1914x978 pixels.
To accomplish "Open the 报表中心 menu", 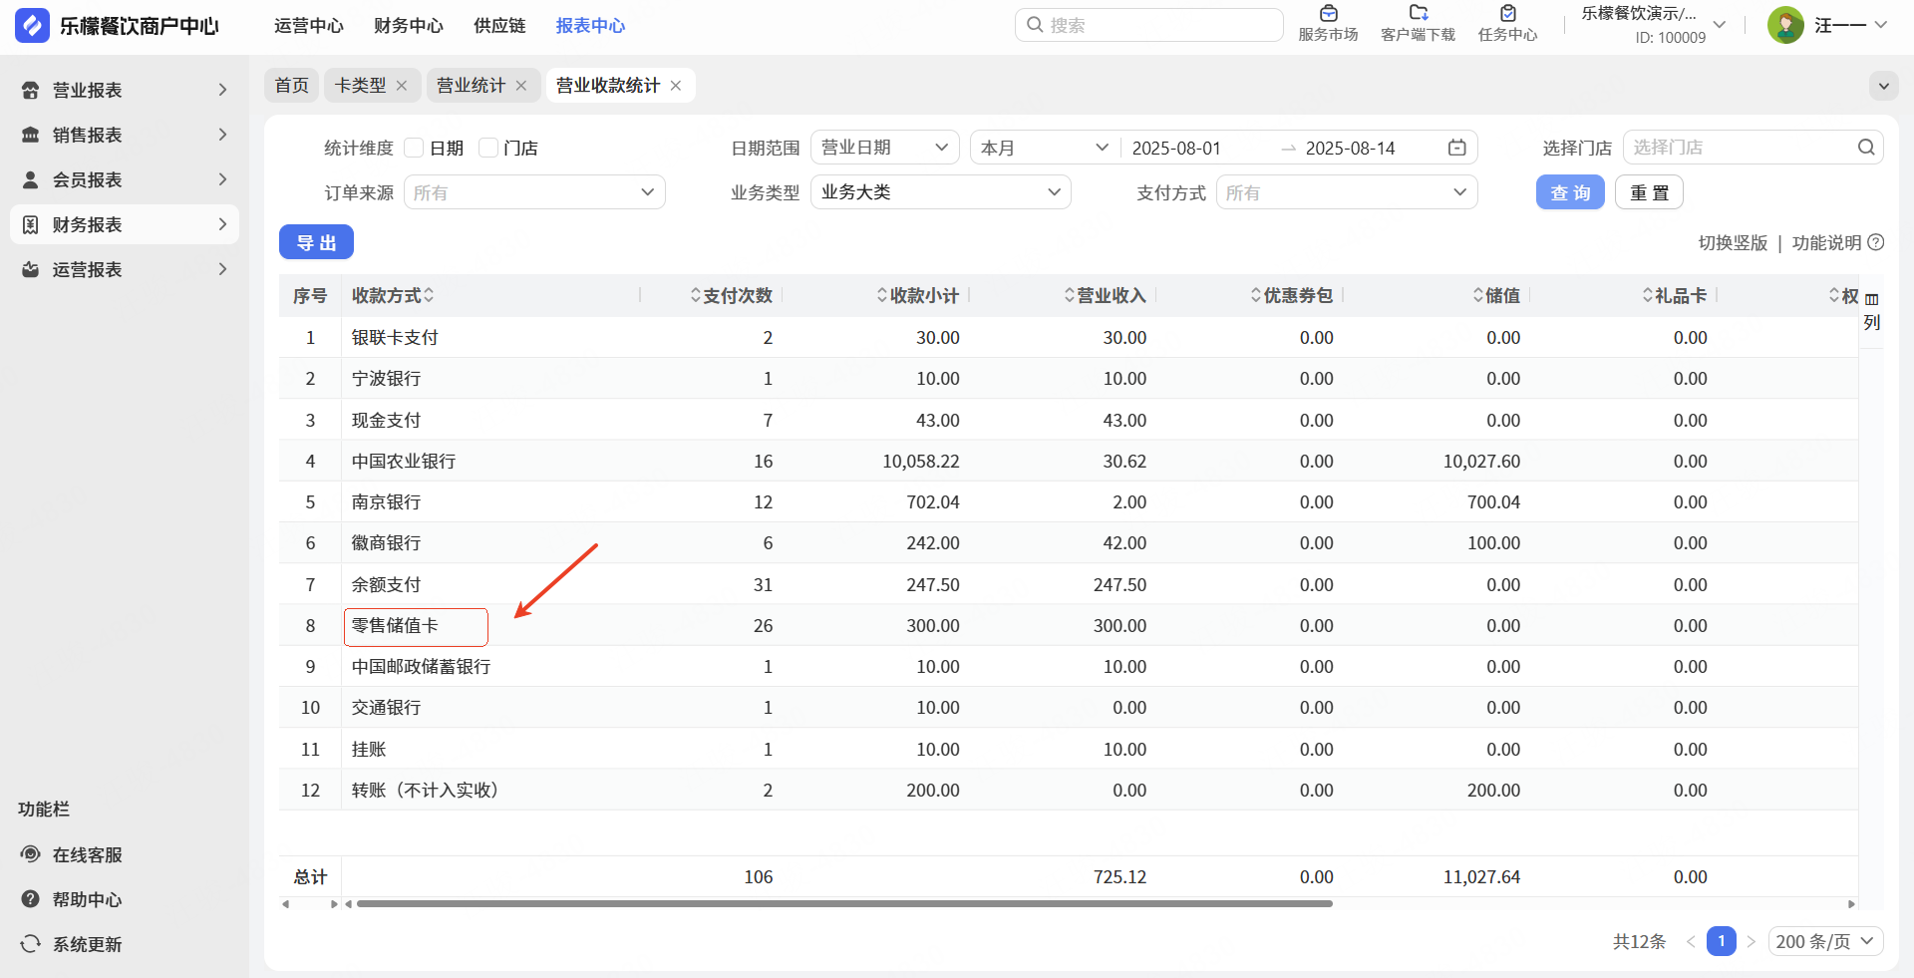I will [590, 25].
